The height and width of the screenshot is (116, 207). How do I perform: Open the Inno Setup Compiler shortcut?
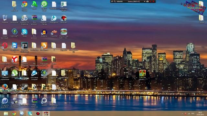pyautogui.click(x=34, y=73)
